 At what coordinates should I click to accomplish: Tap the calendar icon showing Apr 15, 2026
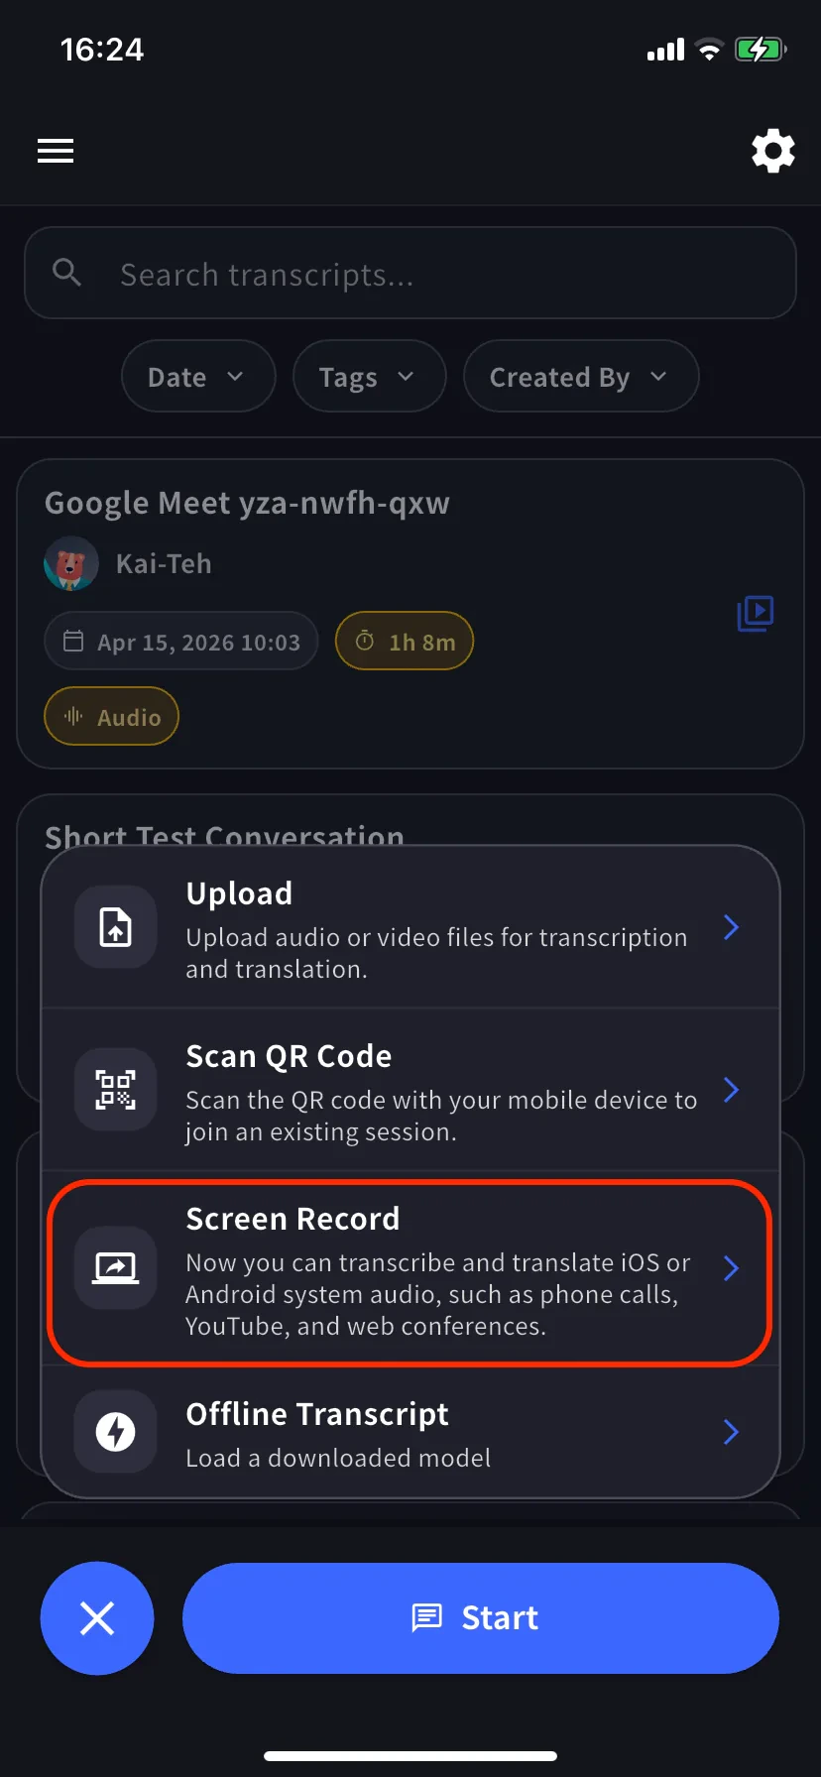(x=73, y=641)
